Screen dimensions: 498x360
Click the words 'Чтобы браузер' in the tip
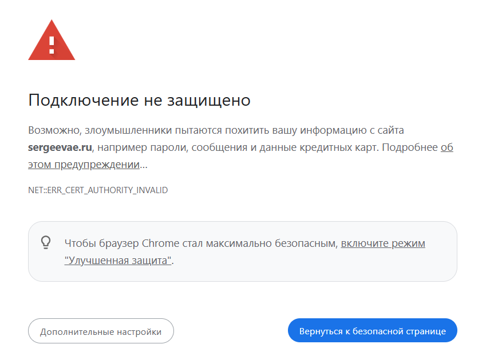[102, 243]
